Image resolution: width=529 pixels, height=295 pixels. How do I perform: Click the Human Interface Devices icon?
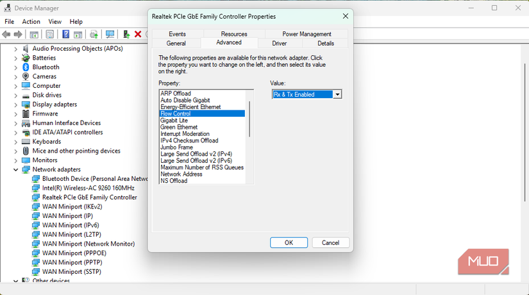tap(26, 123)
